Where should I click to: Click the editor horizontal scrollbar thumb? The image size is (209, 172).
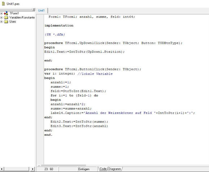64,166
